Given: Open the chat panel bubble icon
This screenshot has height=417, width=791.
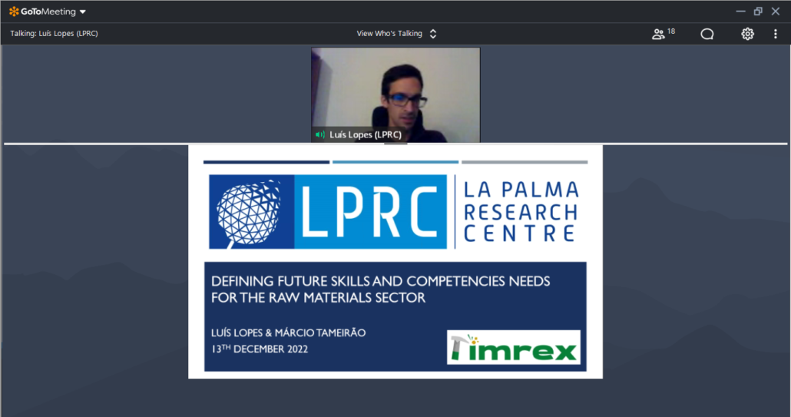Looking at the screenshot, I should 707,34.
